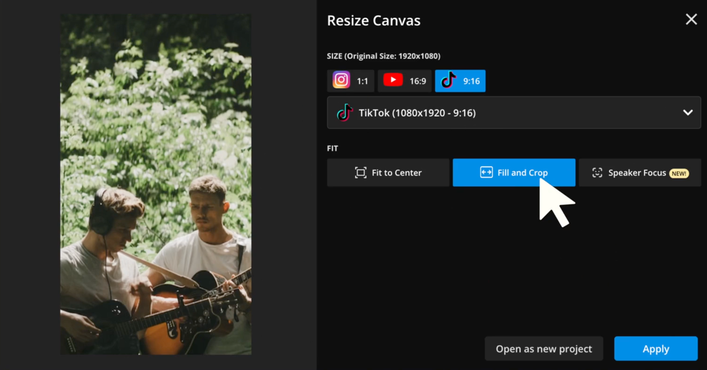Viewport: 707px width, 370px height.
Task: Click the video preview of the guitarists
Action: (x=156, y=185)
